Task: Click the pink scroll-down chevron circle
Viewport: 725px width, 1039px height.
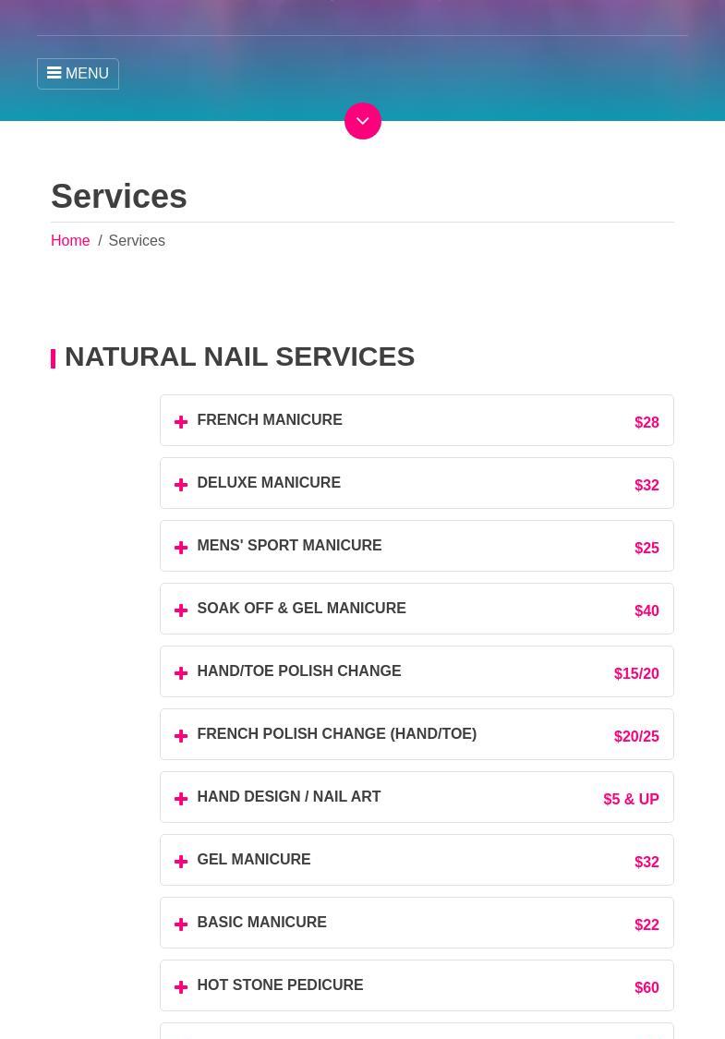Action: pos(362,121)
